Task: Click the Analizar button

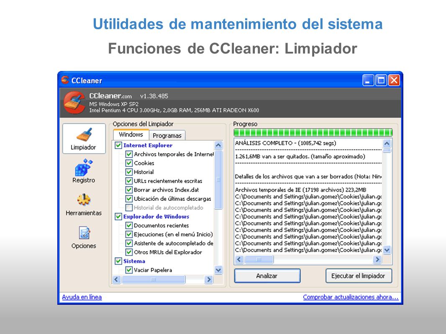Action: [x=267, y=276]
